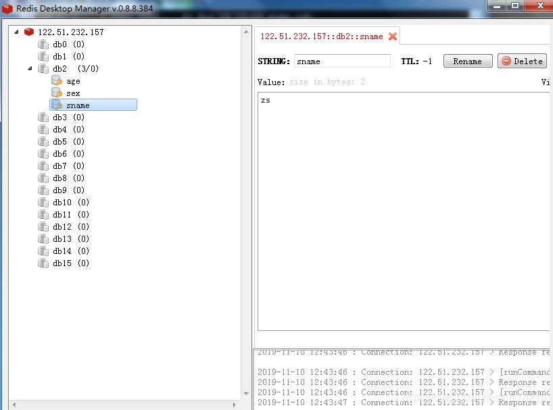The height and width of the screenshot is (410, 553).
Task: Click the database icon next to db6
Action: (x=43, y=154)
